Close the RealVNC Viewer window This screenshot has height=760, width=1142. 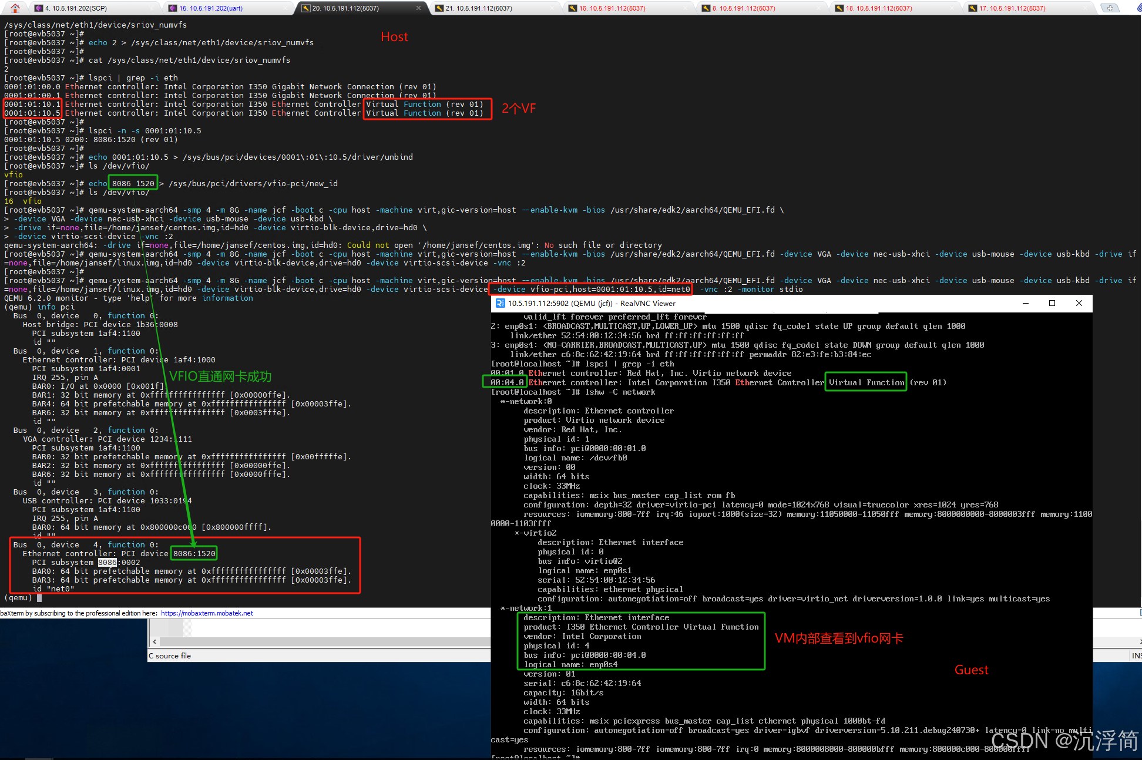coord(1079,303)
